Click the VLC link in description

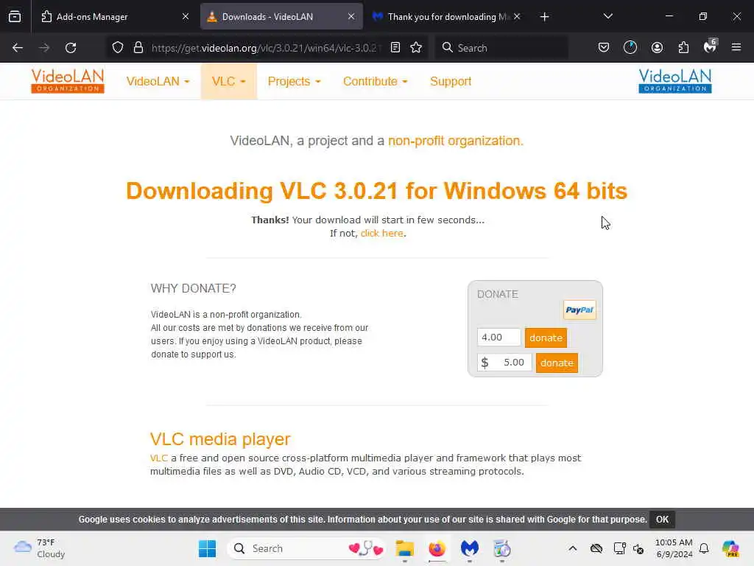click(159, 458)
